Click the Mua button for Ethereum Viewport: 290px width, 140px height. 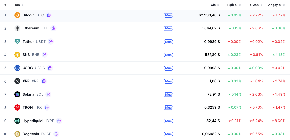[x=168, y=28]
